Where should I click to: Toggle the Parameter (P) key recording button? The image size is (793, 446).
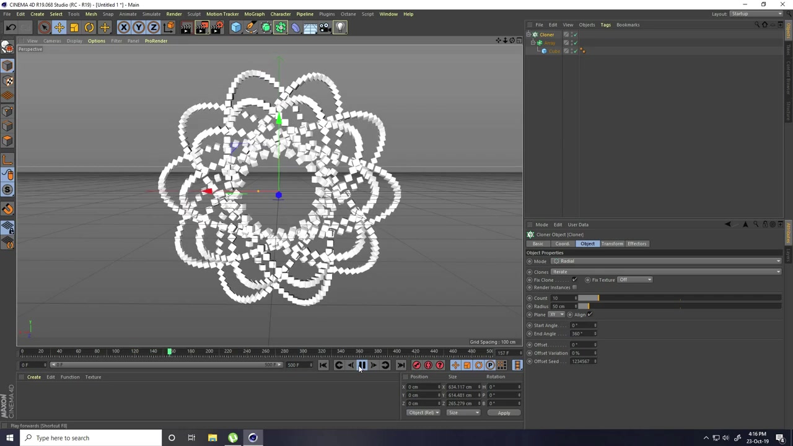490,365
